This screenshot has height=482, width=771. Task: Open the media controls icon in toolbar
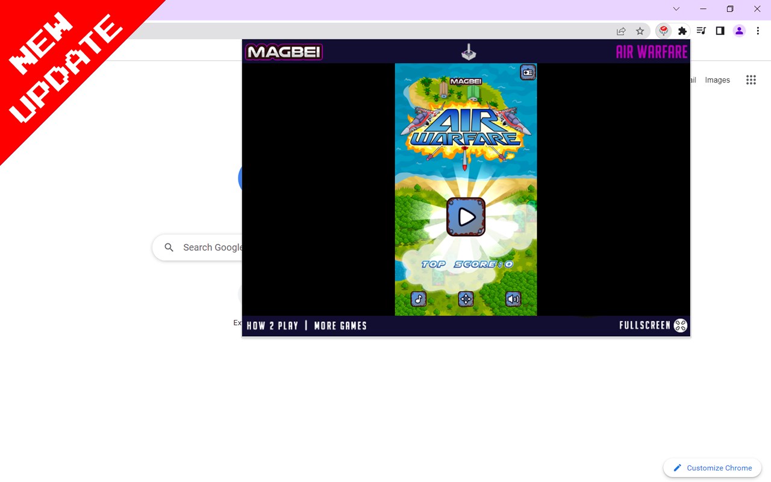point(701,31)
